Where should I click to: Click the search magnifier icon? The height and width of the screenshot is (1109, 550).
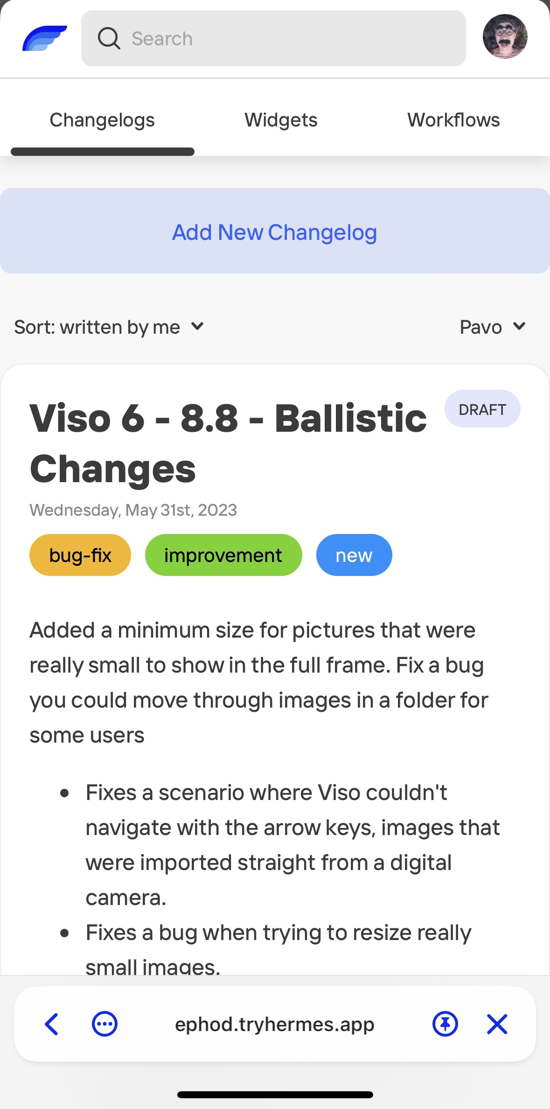(109, 38)
